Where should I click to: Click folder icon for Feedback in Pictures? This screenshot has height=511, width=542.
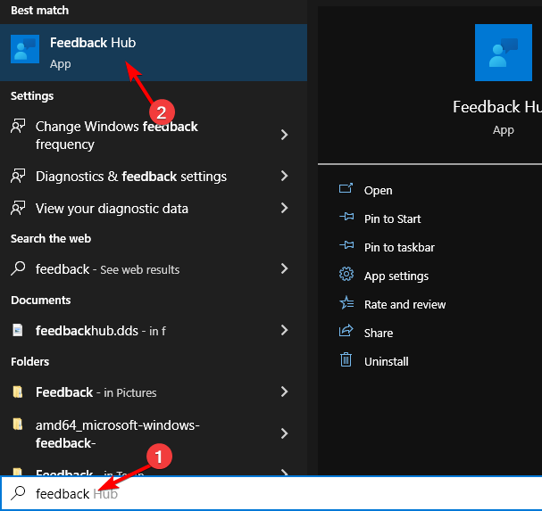(18, 391)
